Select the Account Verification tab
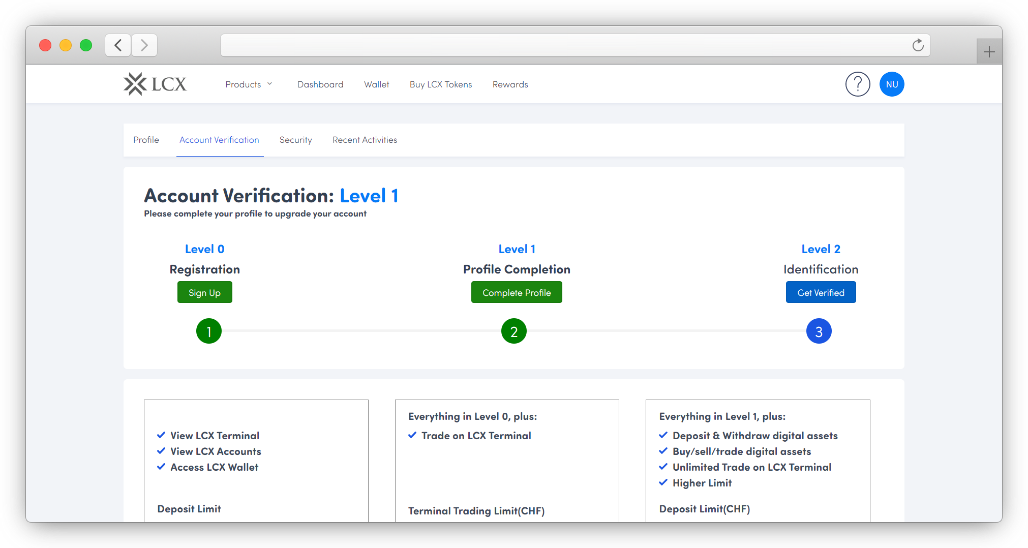 point(219,140)
